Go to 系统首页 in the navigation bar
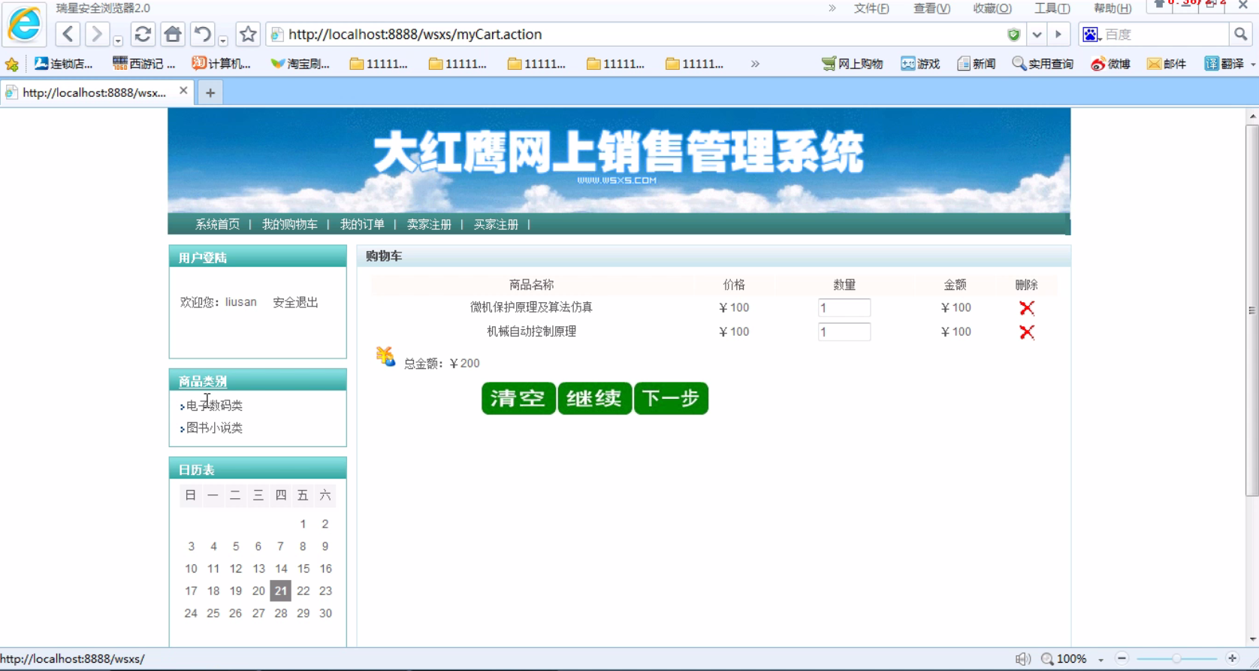The width and height of the screenshot is (1259, 671). tap(217, 224)
